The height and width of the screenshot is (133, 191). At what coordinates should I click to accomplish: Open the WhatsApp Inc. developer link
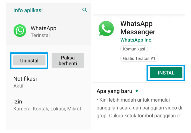tap(136, 40)
